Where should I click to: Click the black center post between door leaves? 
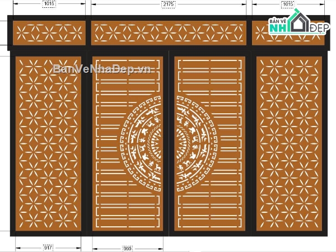[x=169, y=143]
